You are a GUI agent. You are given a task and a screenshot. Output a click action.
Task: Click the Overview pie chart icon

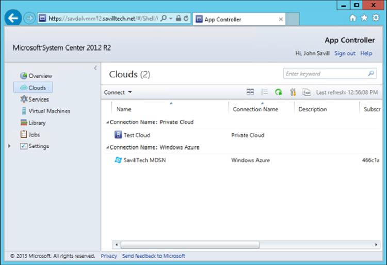(x=23, y=76)
